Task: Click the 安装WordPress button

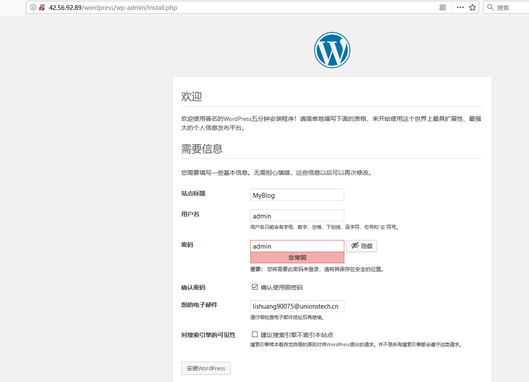Action: tap(206, 368)
